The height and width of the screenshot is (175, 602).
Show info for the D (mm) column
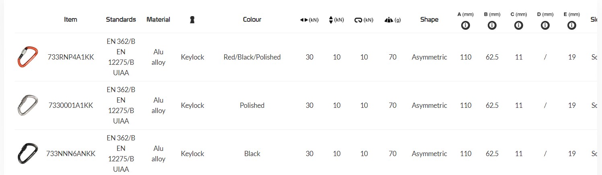click(545, 25)
